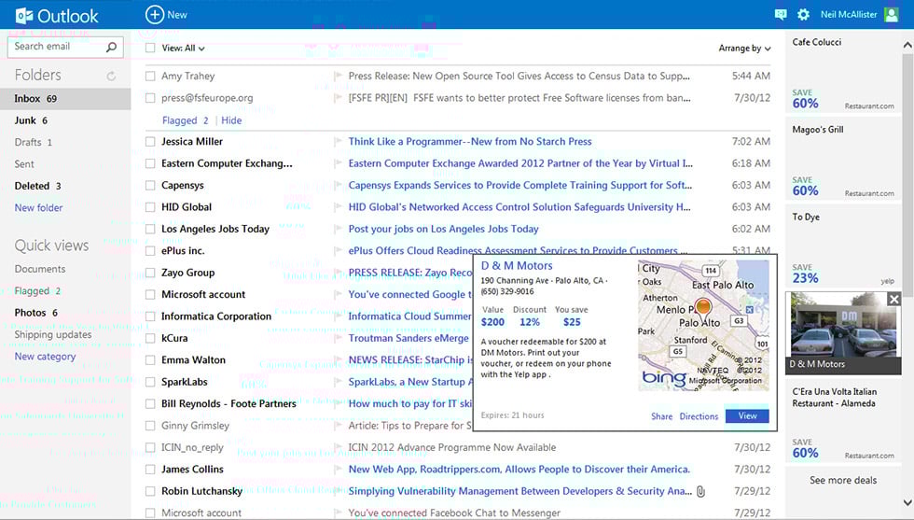
Task: Open the Magoo's Grill deal
Action: (843, 161)
